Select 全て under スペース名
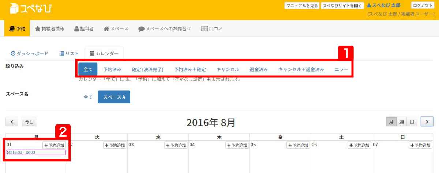439x173 pixels. [88, 97]
